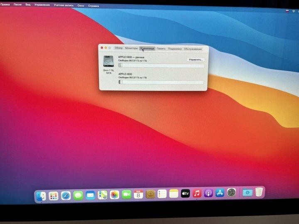Open the Обслуживание tab
The image size is (299, 224).
(x=193, y=49)
